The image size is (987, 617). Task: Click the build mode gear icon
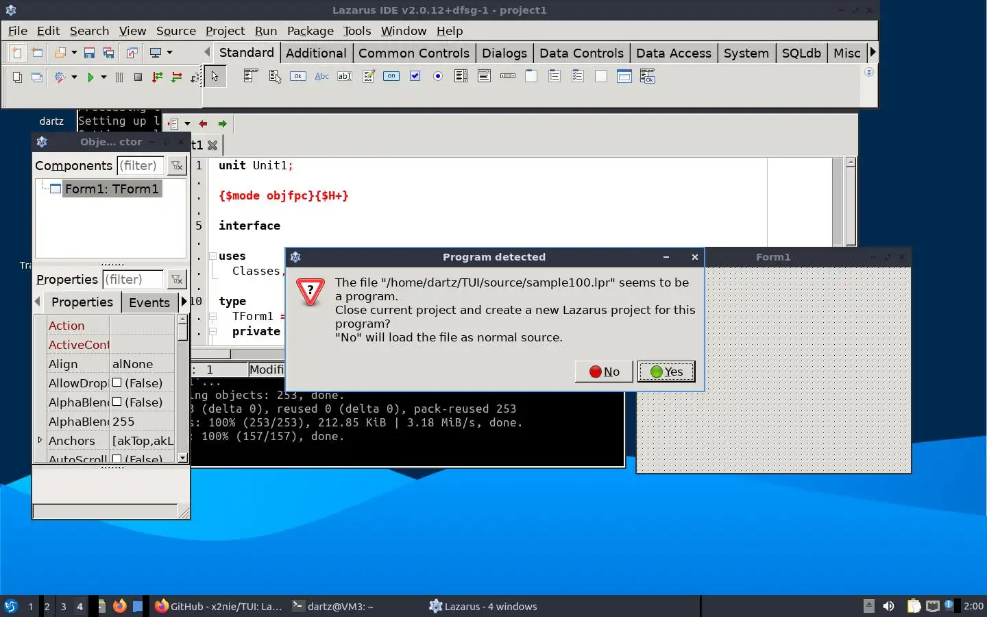point(60,77)
